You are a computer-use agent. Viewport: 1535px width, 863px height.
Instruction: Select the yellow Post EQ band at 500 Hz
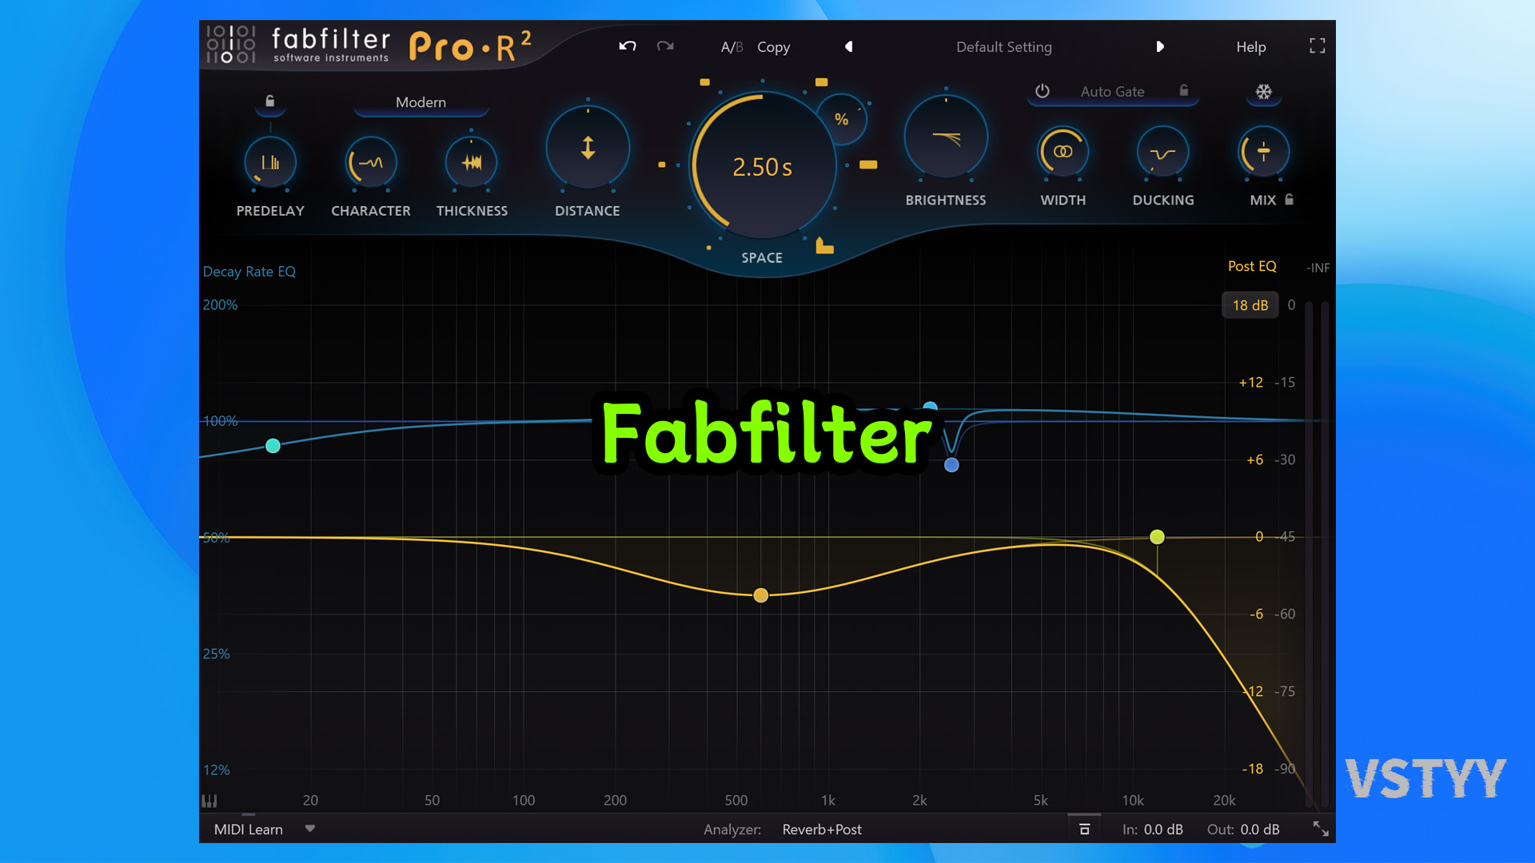pos(761,595)
